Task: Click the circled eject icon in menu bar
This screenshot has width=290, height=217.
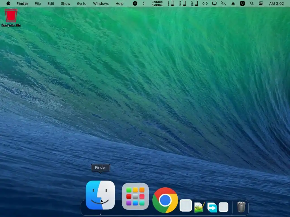Action: pos(135,3)
